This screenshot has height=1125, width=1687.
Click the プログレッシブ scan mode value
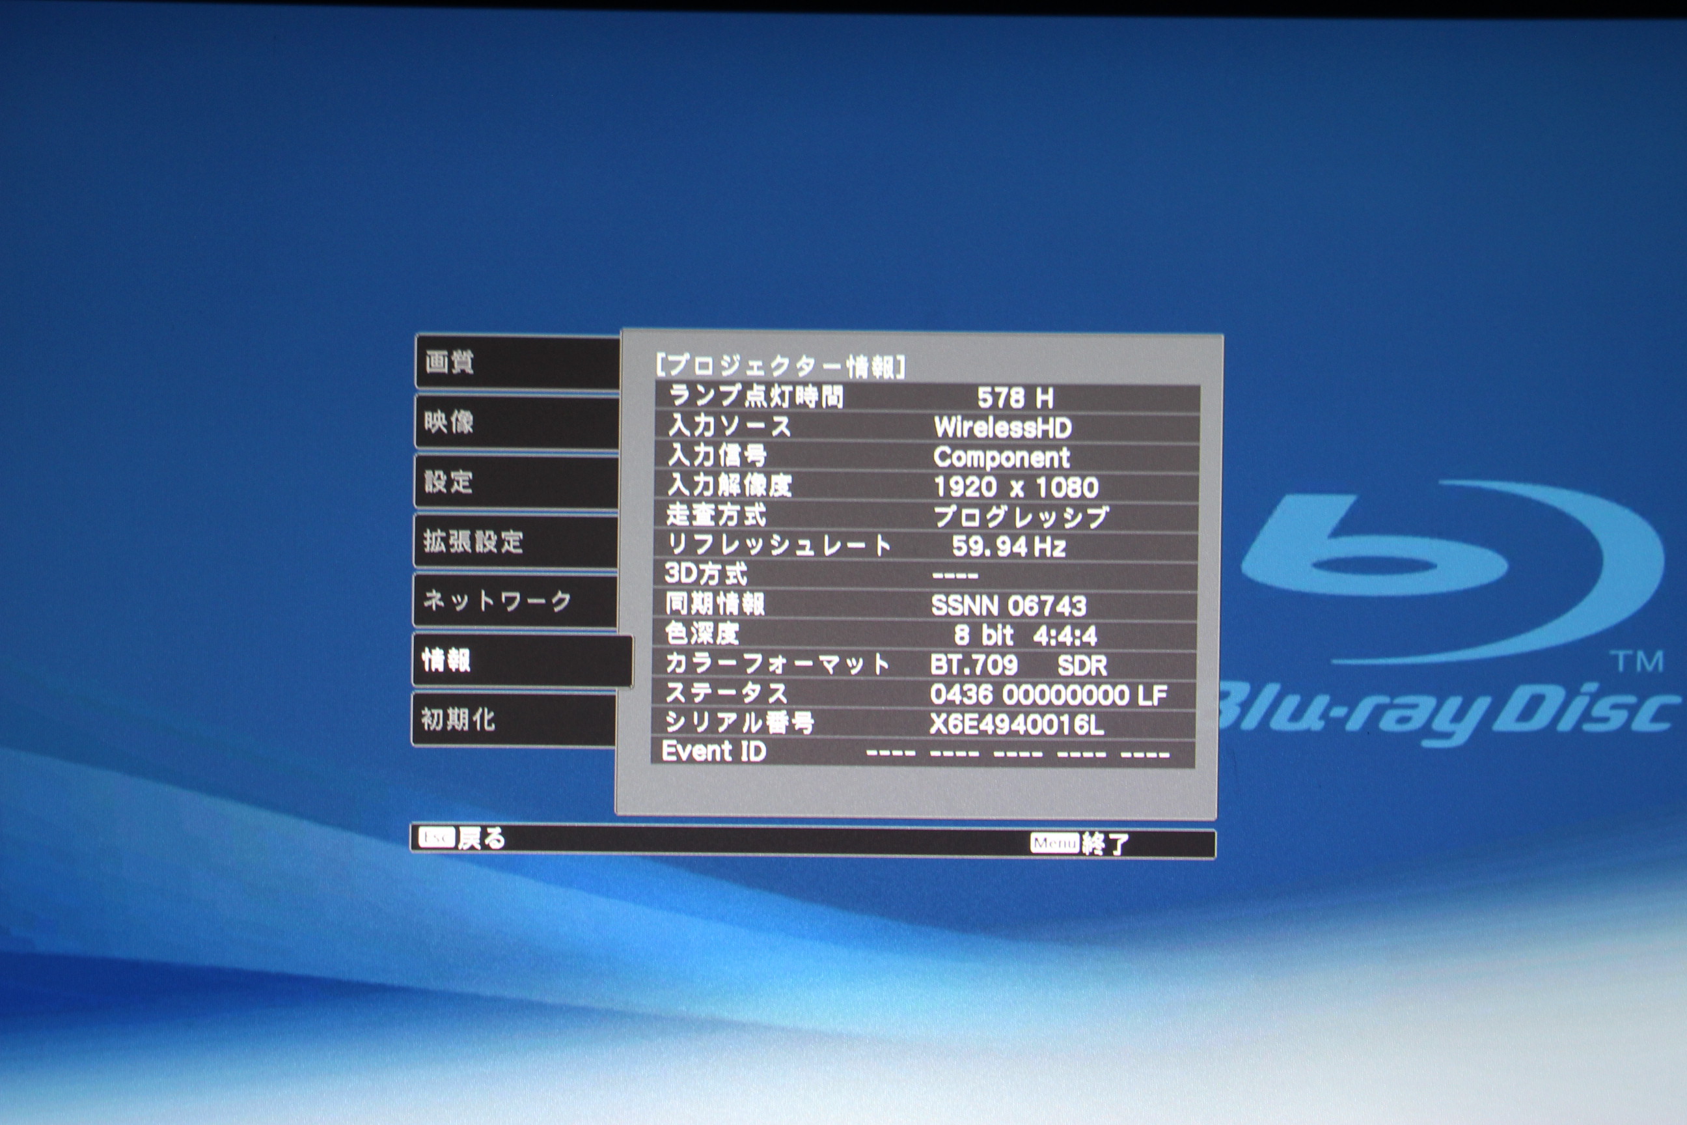[1021, 518]
